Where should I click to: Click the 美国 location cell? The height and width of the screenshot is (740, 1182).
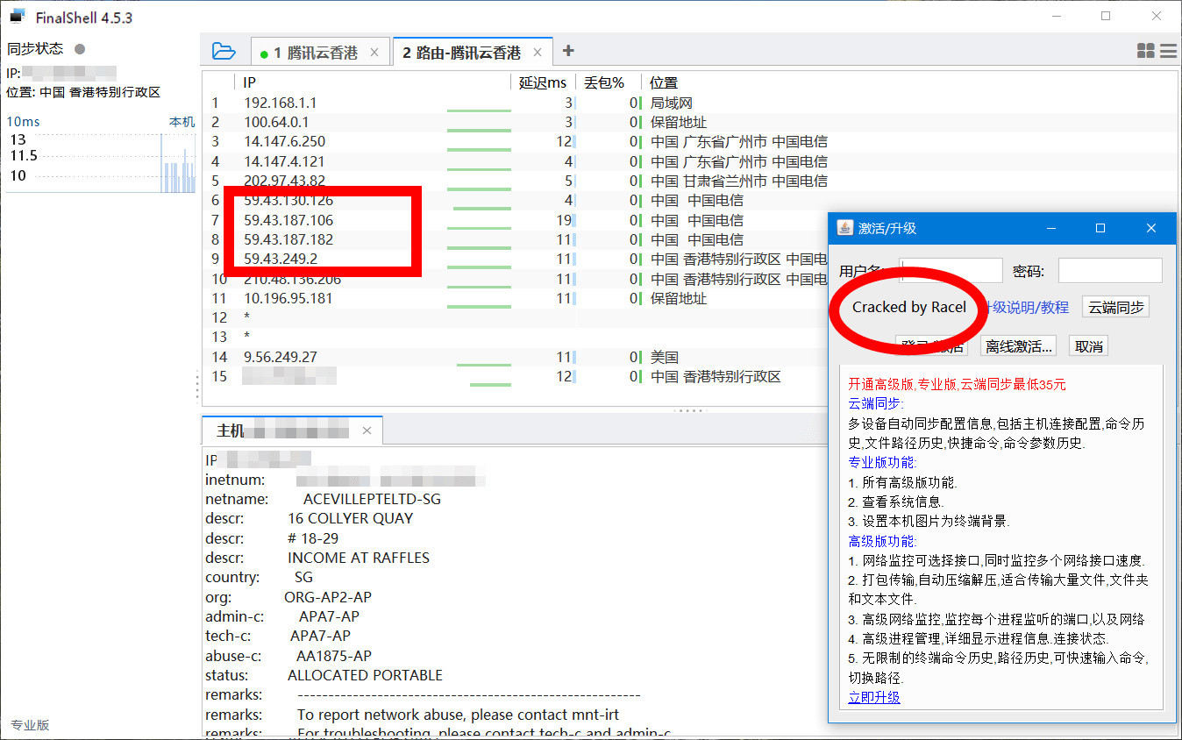click(665, 357)
